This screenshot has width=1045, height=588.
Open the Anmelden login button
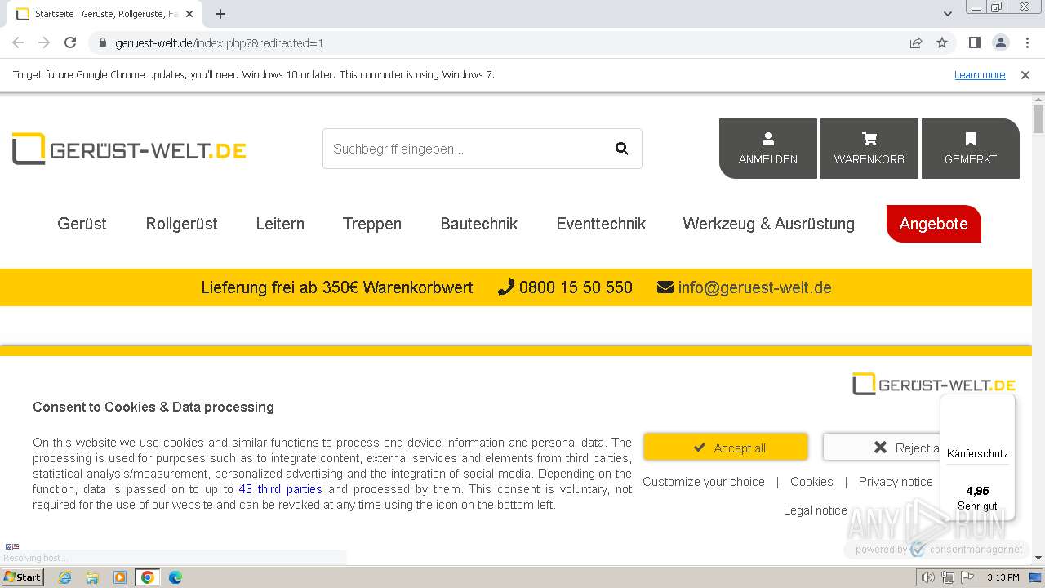tap(768, 149)
